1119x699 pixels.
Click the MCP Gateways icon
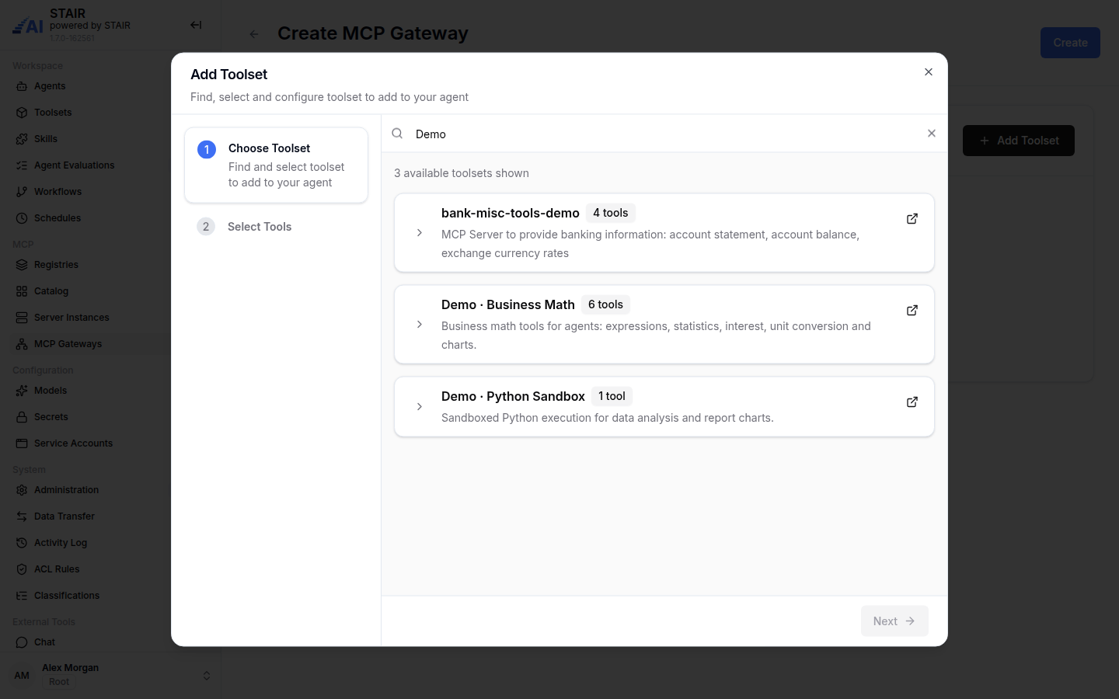(x=22, y=344)
